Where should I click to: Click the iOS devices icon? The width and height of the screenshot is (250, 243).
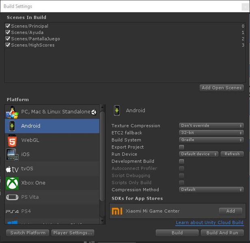pos(12,155)
